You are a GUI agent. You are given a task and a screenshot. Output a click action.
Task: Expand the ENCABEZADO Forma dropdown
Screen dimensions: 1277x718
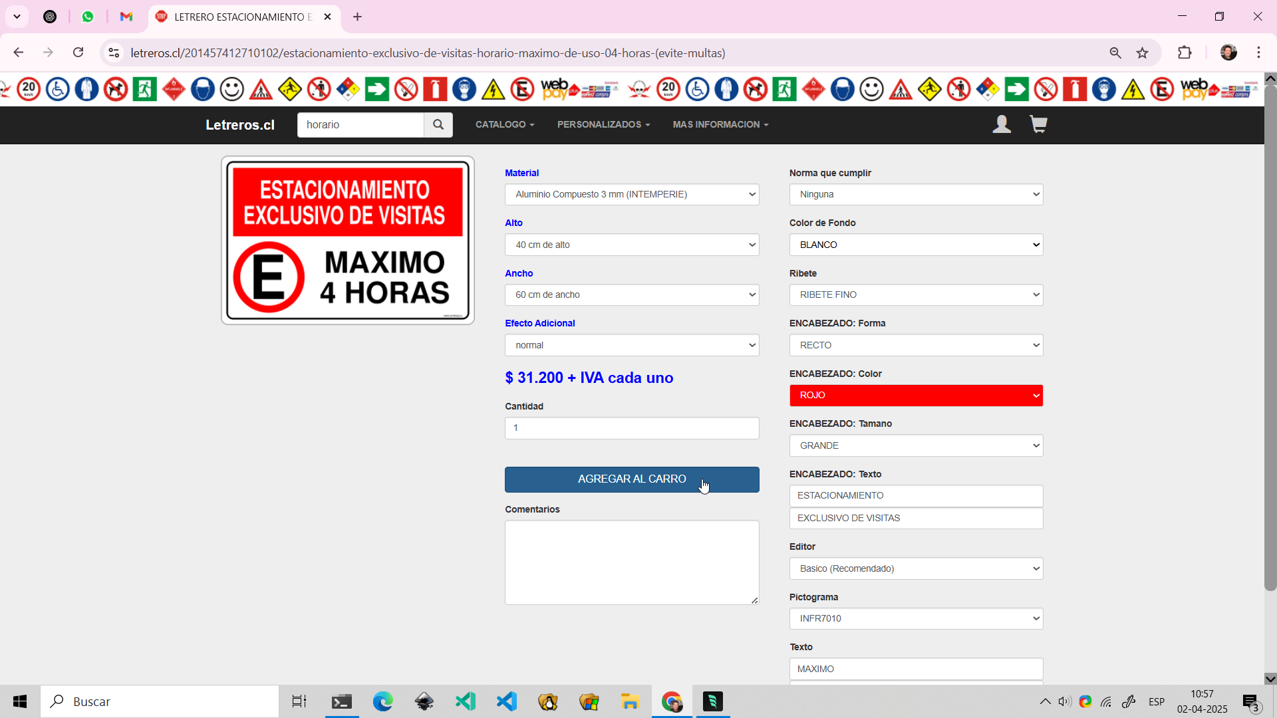pos(916,345)
